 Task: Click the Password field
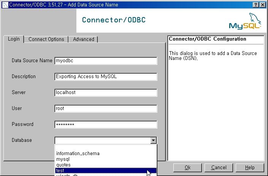tap(106, 124)
